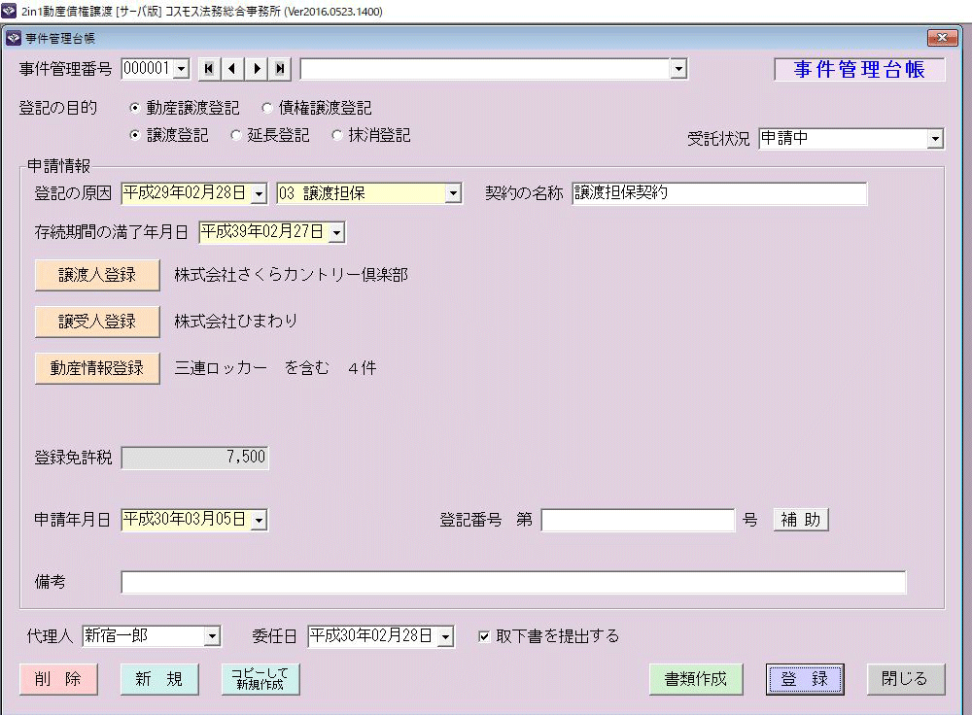Select 債権譲渡登記 radio button
The width and height of the screenshot is (972, 715).
[267, 109]
